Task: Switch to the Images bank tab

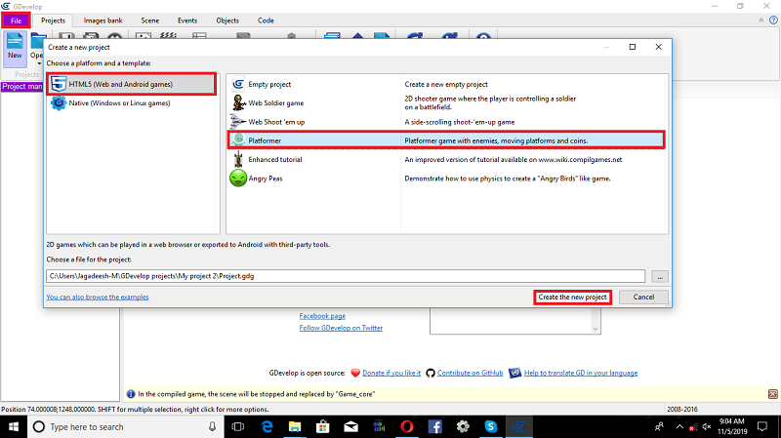Action: click(x=103, y=20)
